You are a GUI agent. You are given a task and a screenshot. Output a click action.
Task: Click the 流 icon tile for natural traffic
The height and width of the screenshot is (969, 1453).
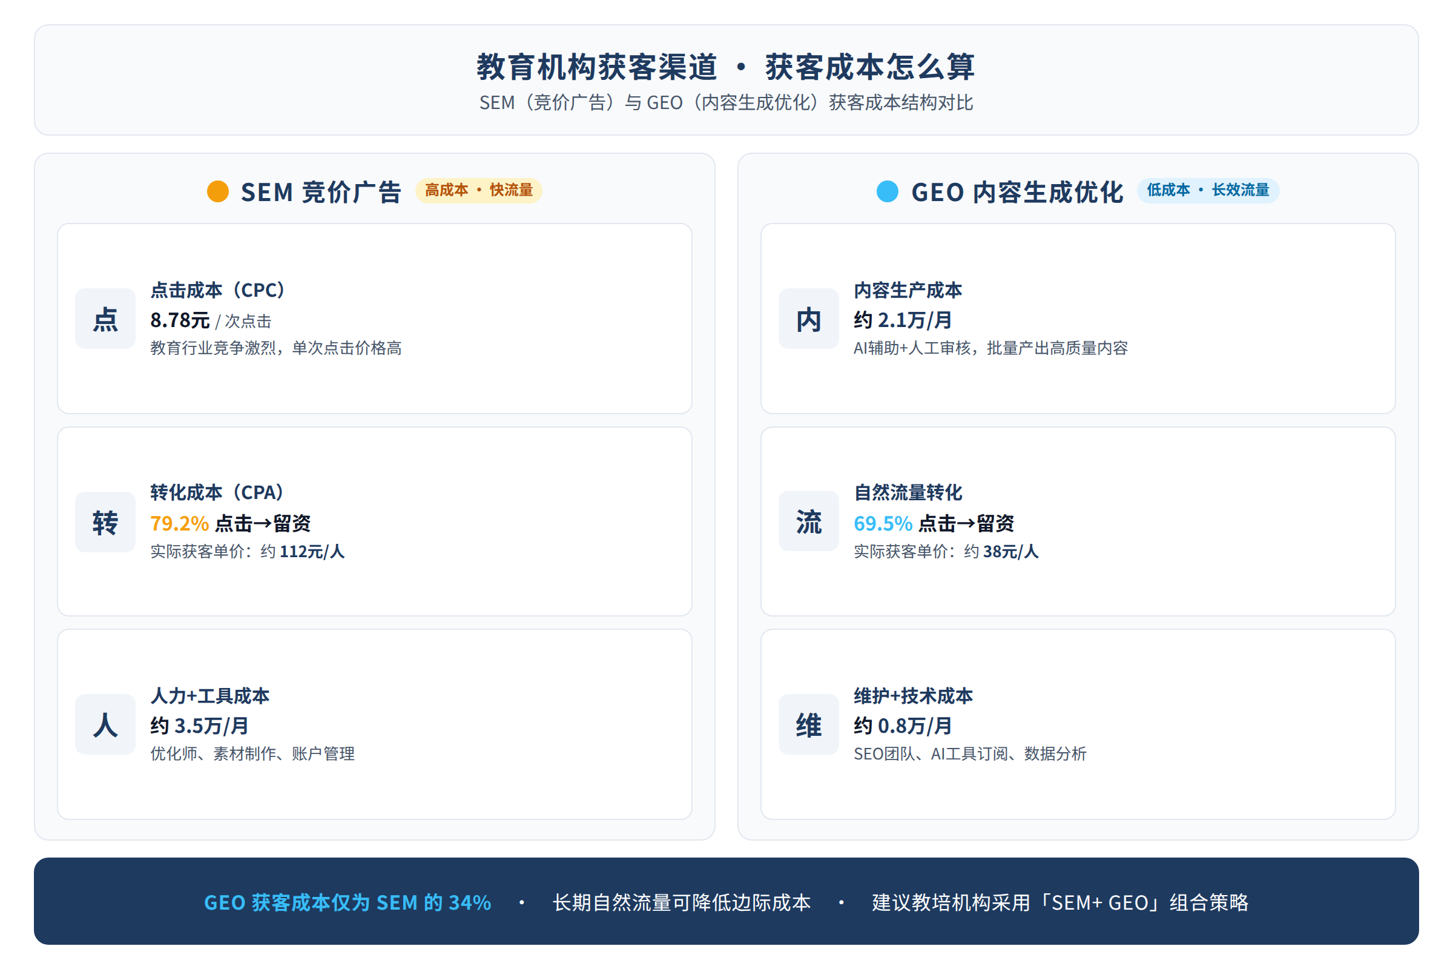point(809,521)
